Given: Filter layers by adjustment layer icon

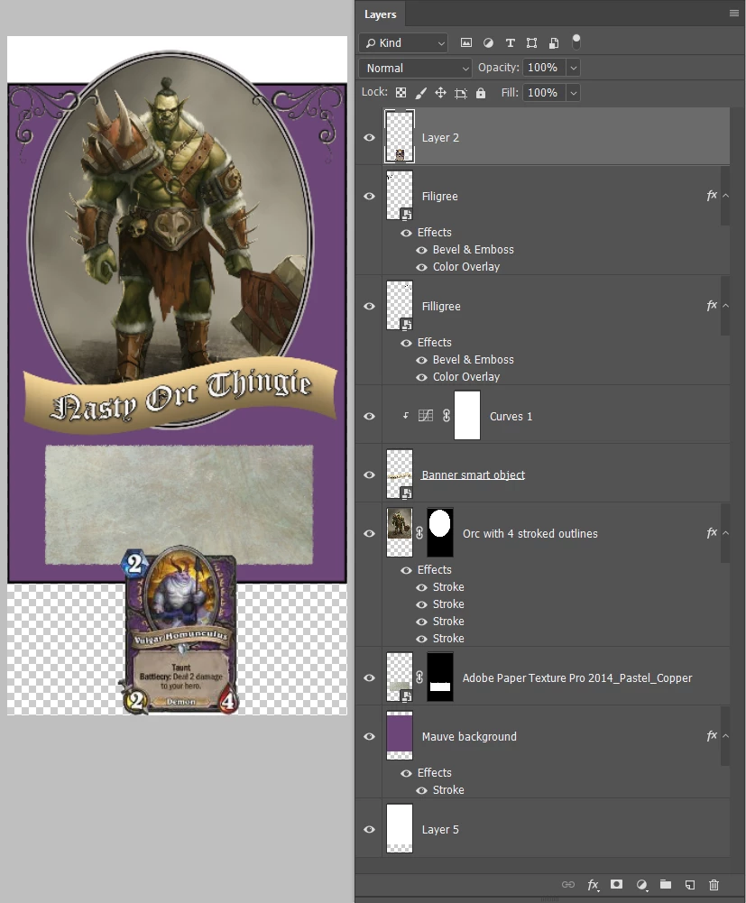Looking at the screenshot, I should pos(488,42).
